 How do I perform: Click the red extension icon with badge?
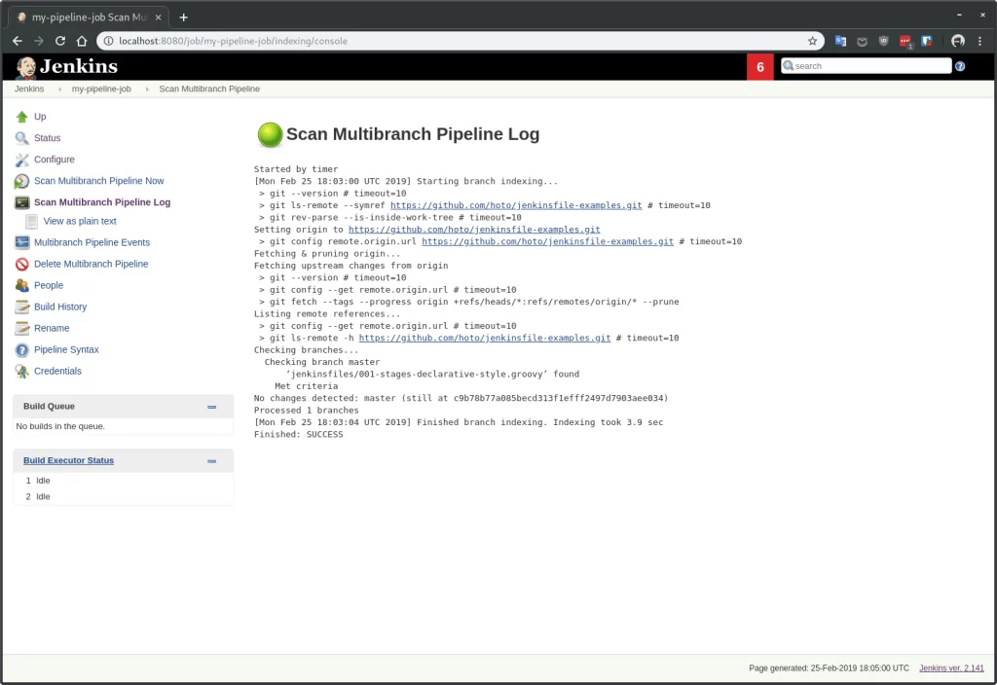click(905, 41)
